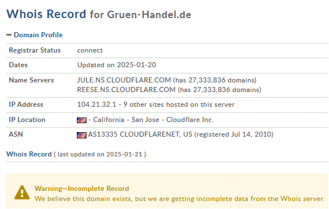Click the Warning—Incomplete Record heading
The image size is (329, 209).
(x=82, y=189)
